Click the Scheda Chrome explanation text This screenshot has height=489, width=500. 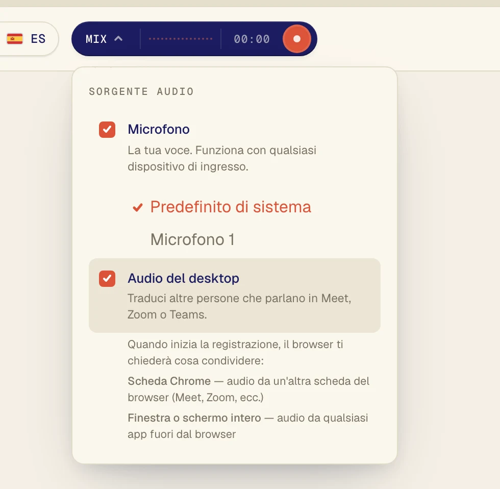click(248, 389)
